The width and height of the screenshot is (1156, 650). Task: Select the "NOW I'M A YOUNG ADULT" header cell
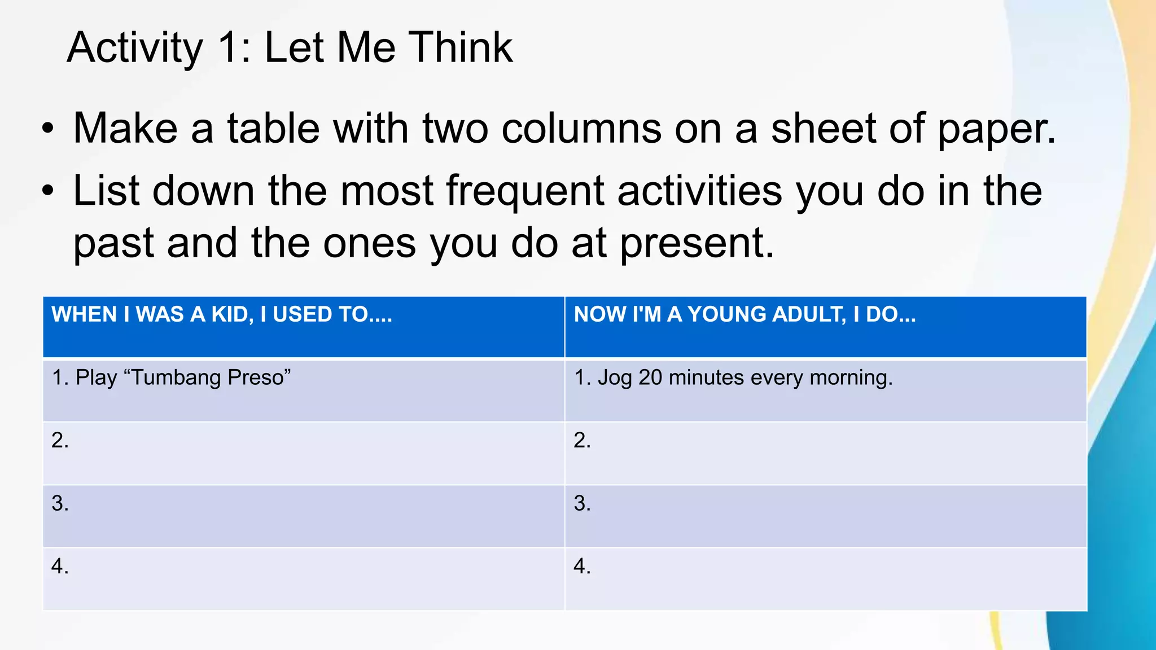tap(825, 327)
